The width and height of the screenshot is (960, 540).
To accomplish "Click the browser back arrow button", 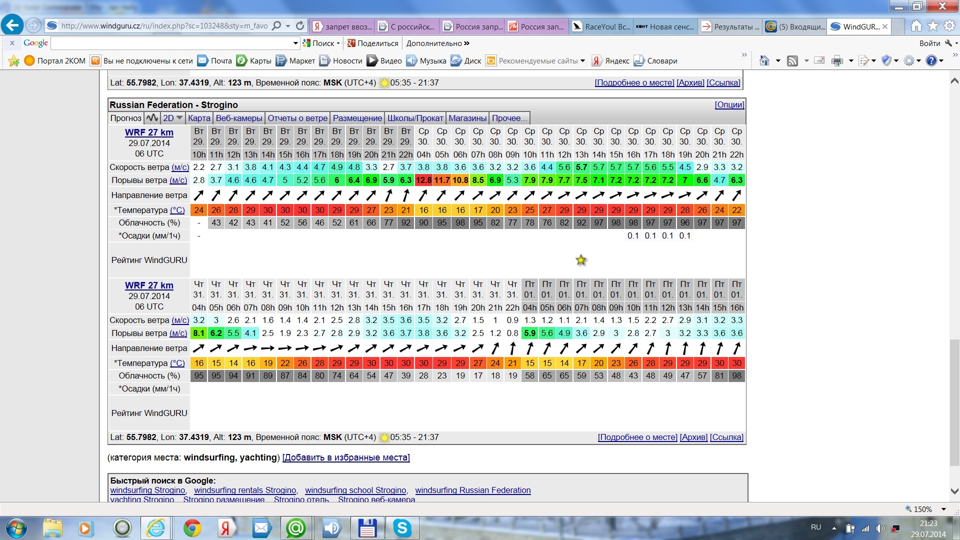I will tap(12, 25).
